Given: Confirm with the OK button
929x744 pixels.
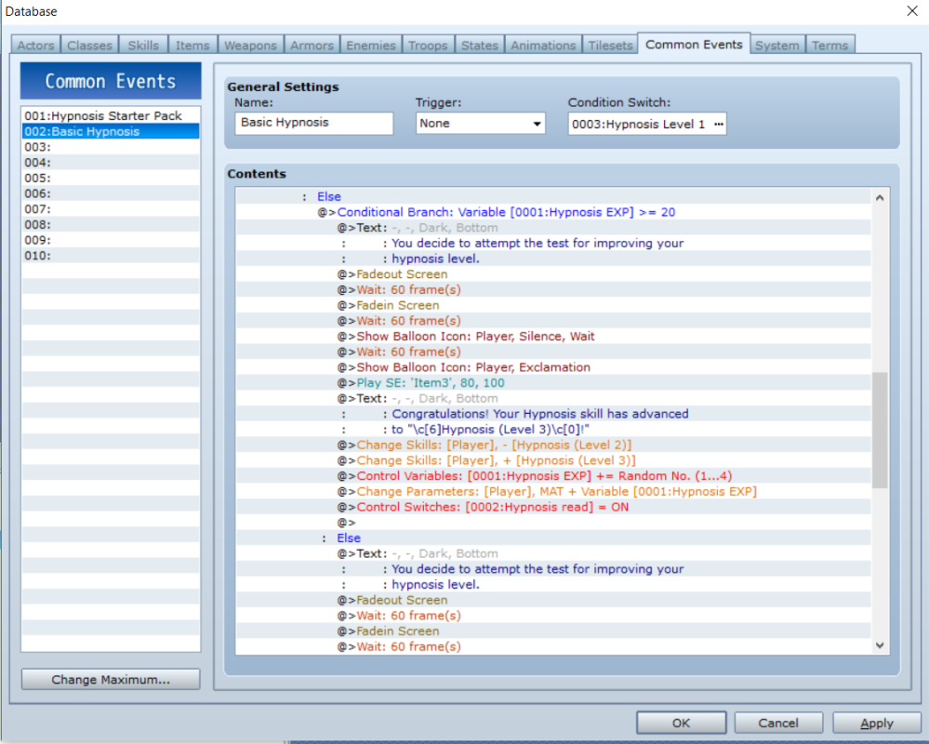Looking at the screenshot, I should pos(682,723).
